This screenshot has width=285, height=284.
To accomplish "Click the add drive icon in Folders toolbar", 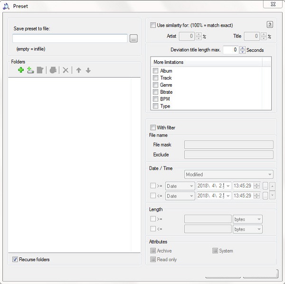I will click(x=30, y=70).
